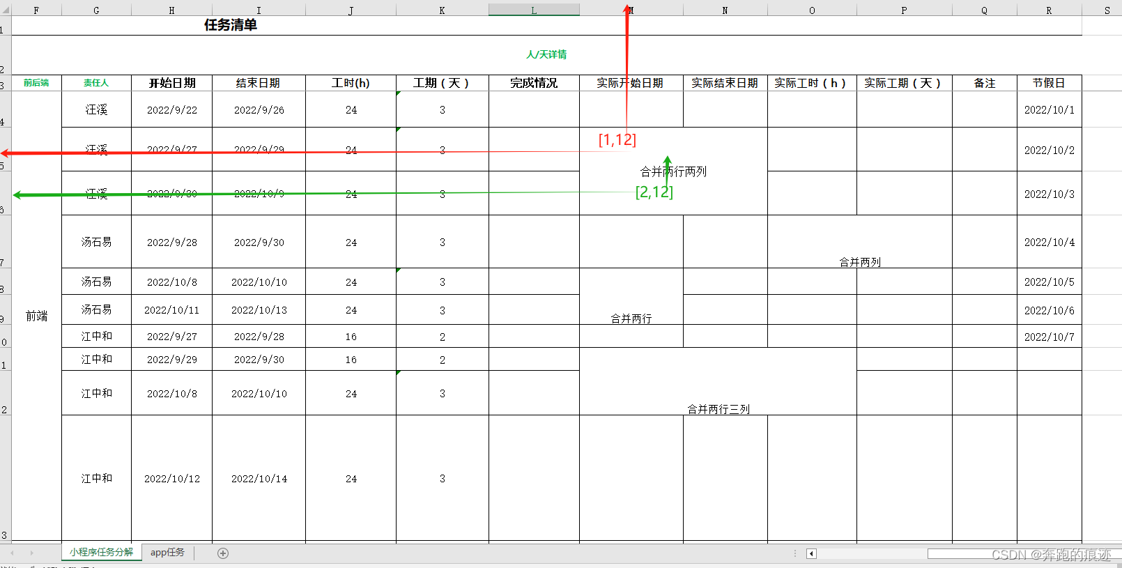Select column H header
The width and height of the screenshot is (1122, 568).
(x=171, y=10)
